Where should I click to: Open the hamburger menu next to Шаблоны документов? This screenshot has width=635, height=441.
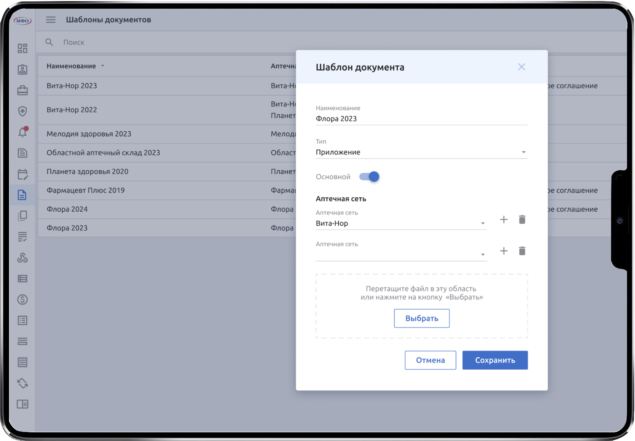51,20
